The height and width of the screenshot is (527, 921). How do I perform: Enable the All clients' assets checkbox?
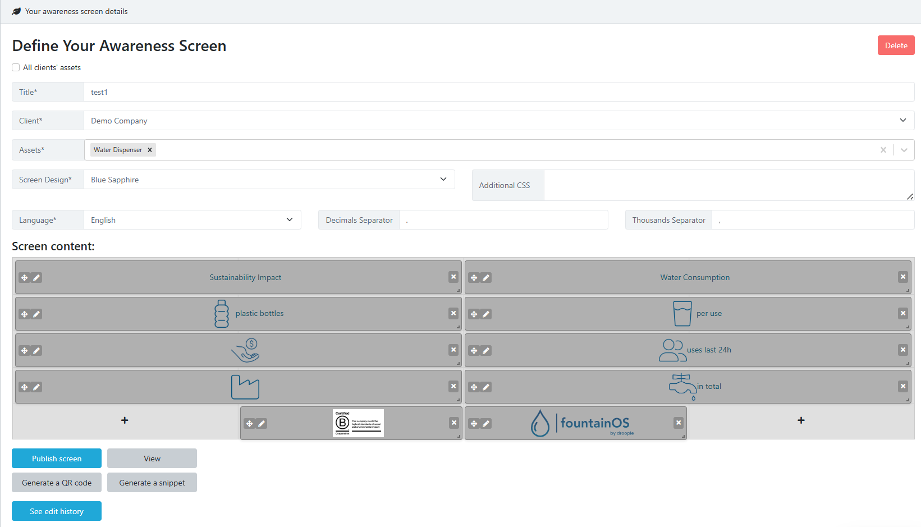point(16,67)
